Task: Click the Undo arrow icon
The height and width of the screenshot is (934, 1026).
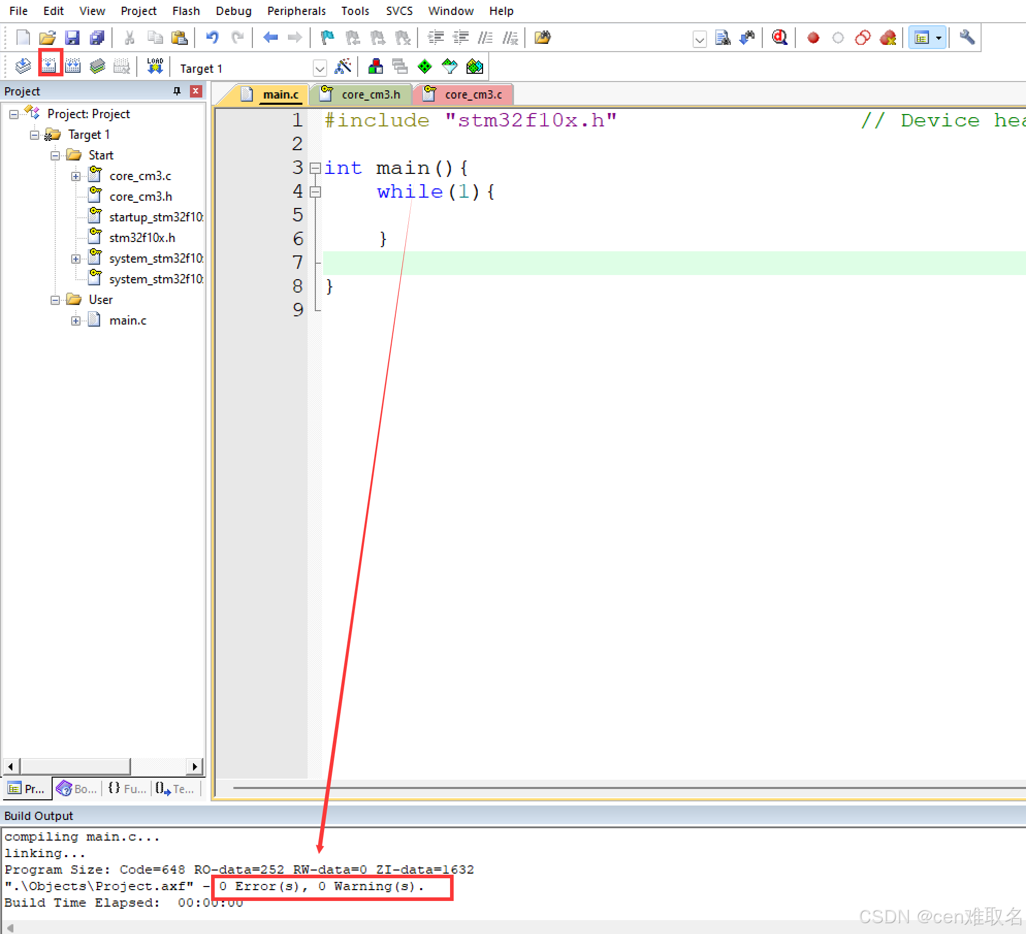Action: pyautogui.click(x=212, y=38)
